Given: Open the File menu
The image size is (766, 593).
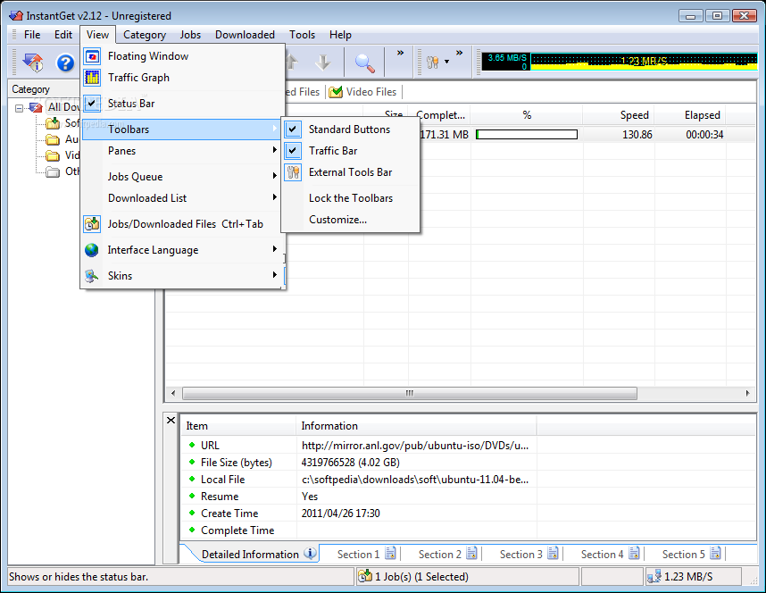Looking at the screenshot, I should pos(32,35).
